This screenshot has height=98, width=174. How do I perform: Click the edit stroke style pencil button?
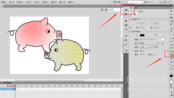(x=163, y=43)
